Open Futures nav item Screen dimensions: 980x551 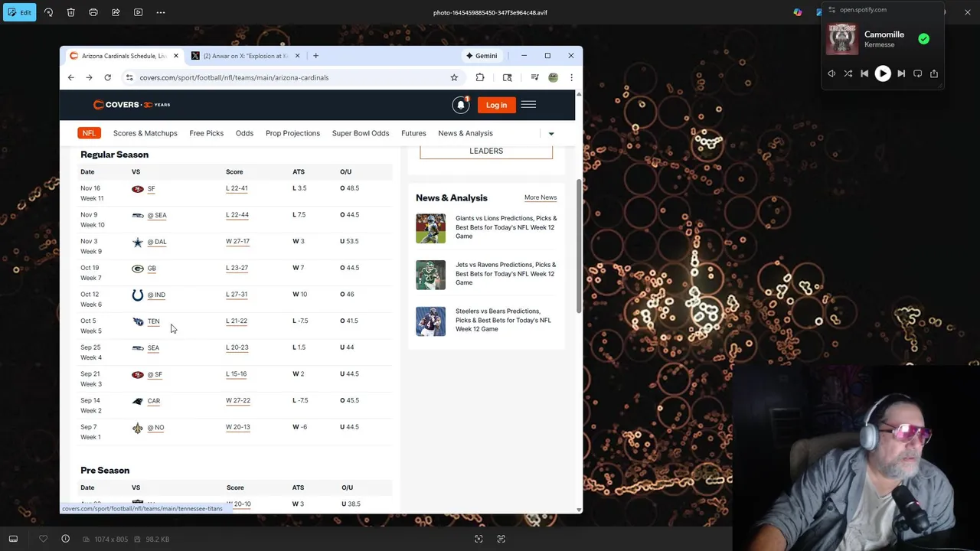[x=413, y=133]
